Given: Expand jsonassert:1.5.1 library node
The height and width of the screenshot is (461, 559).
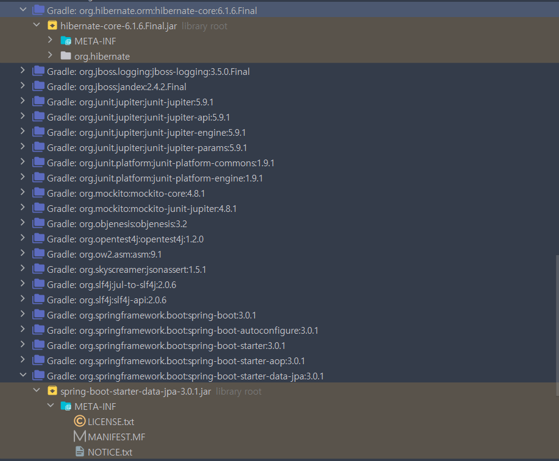Looking at the screenshot, I should (23, 269).
